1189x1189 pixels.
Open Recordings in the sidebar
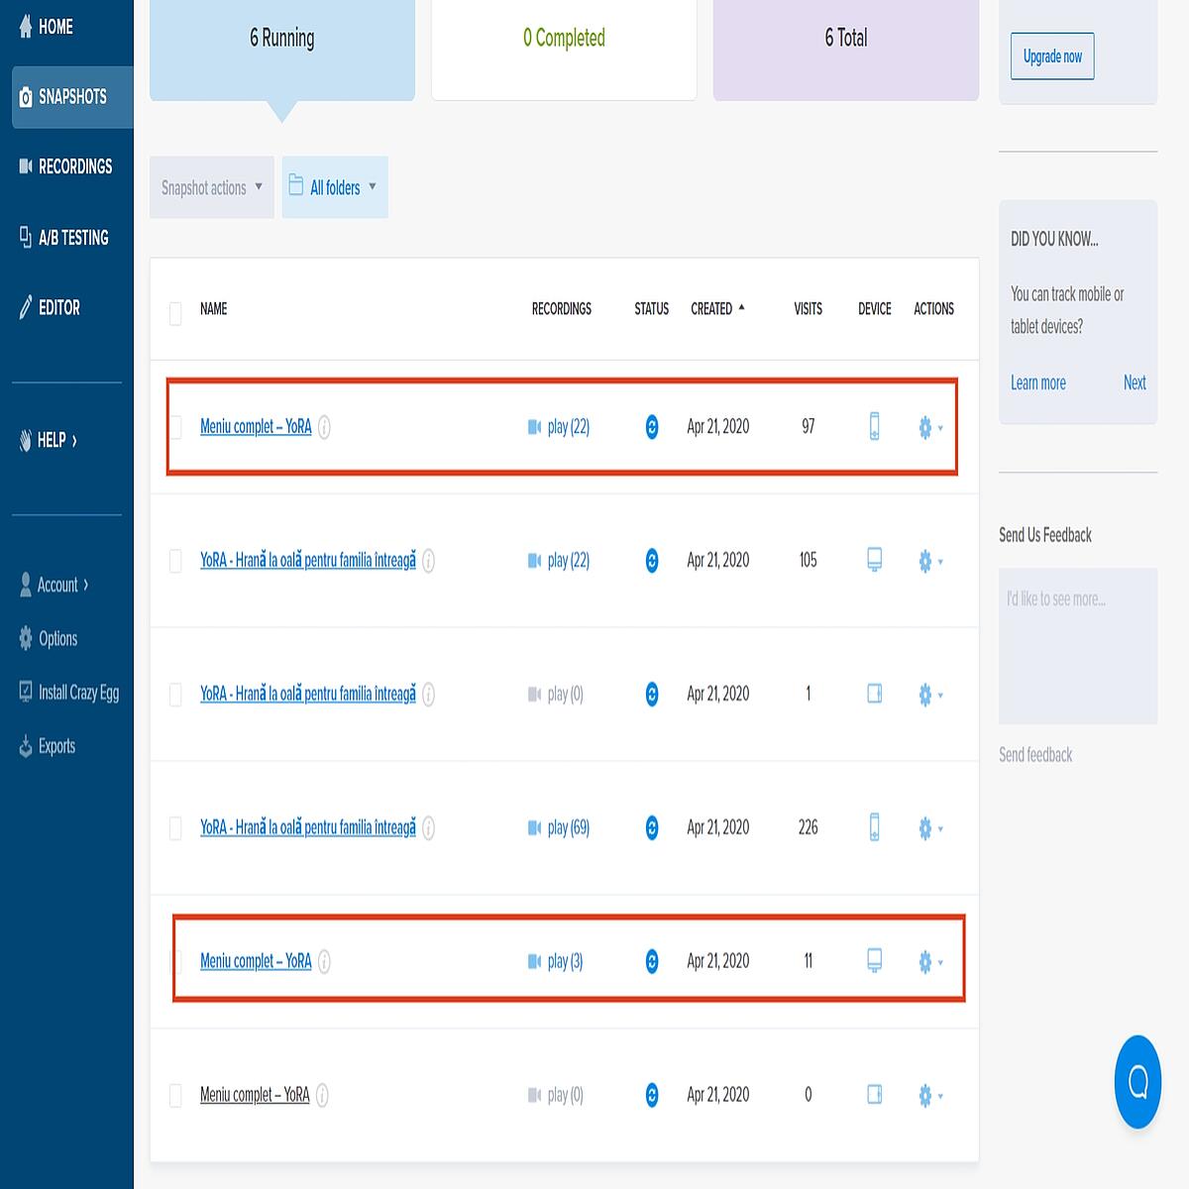[x=65, y=166]
